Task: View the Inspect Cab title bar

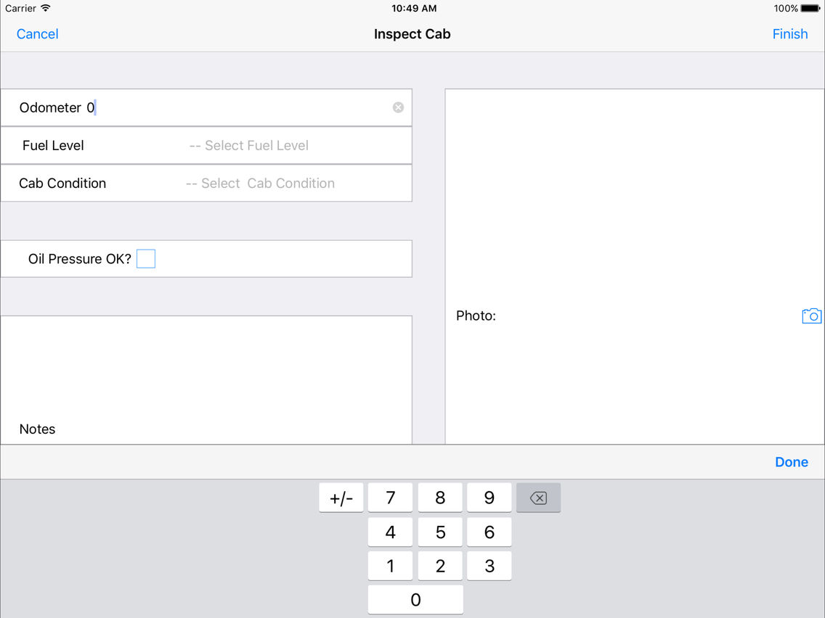Action: coord(412,33)
